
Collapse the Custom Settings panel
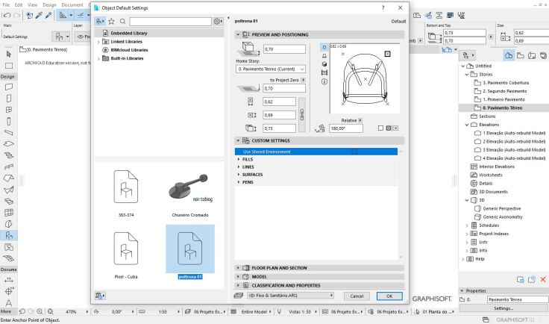pos(238,140)
